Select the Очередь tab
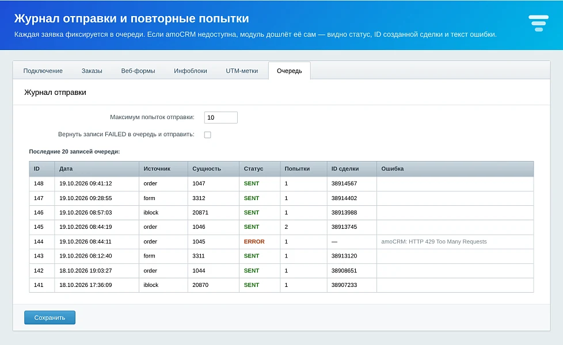This screenshot has width=563, height=345. pos(290,71)
